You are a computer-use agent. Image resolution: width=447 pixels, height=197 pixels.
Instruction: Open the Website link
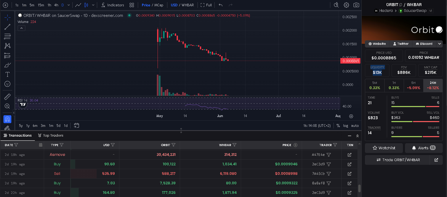tap(377, 44)
